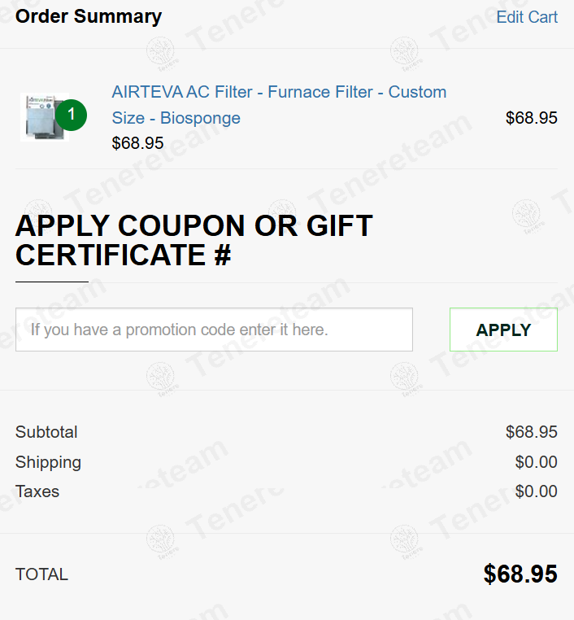Click the Shipping label
574x620 pixels.
tap(48, 462)
